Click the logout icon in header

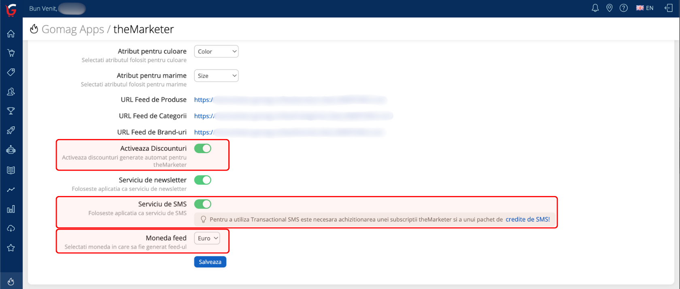(669, 8)
